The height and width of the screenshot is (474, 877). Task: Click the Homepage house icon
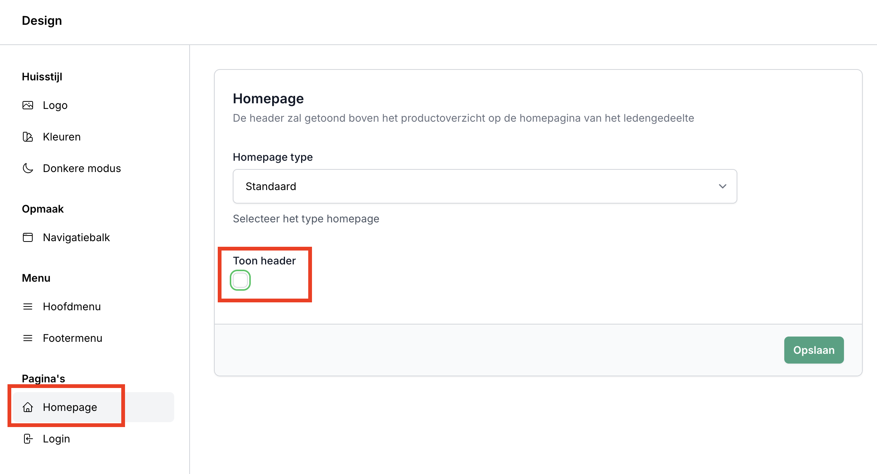28,407
